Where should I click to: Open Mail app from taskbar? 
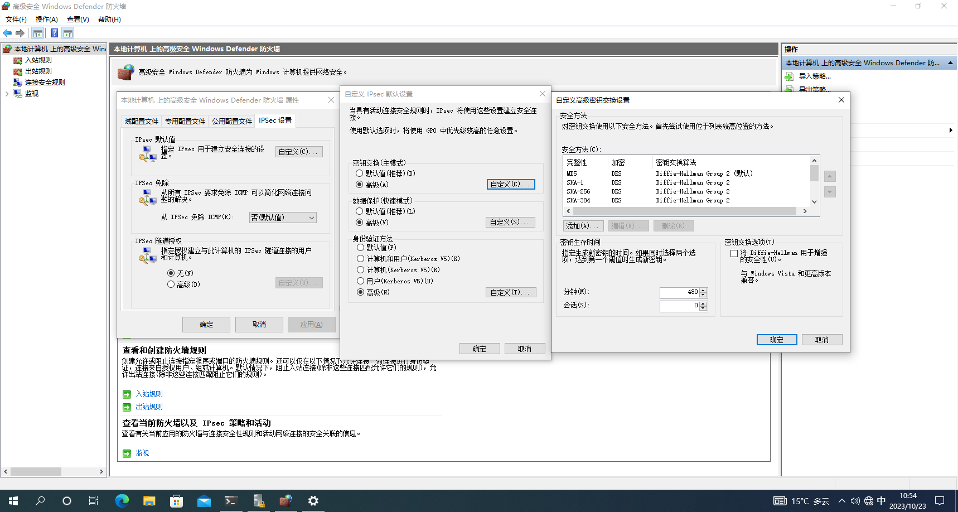click(x=204, y=501)
